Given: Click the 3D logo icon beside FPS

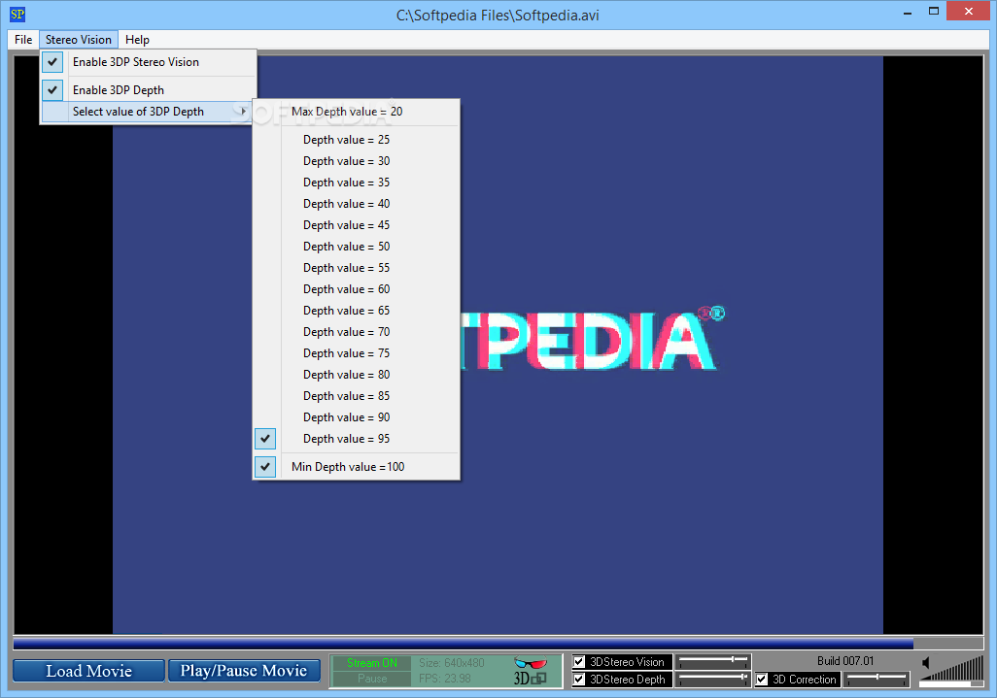Looking at the screenshot, I should point(530,679).
